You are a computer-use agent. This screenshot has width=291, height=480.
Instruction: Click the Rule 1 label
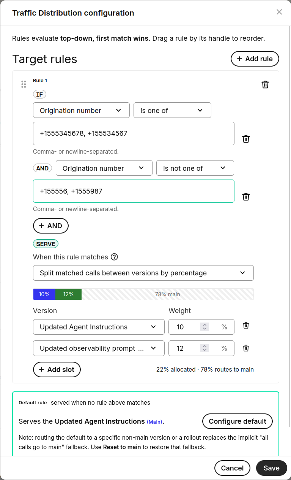[x=40, y=81]
